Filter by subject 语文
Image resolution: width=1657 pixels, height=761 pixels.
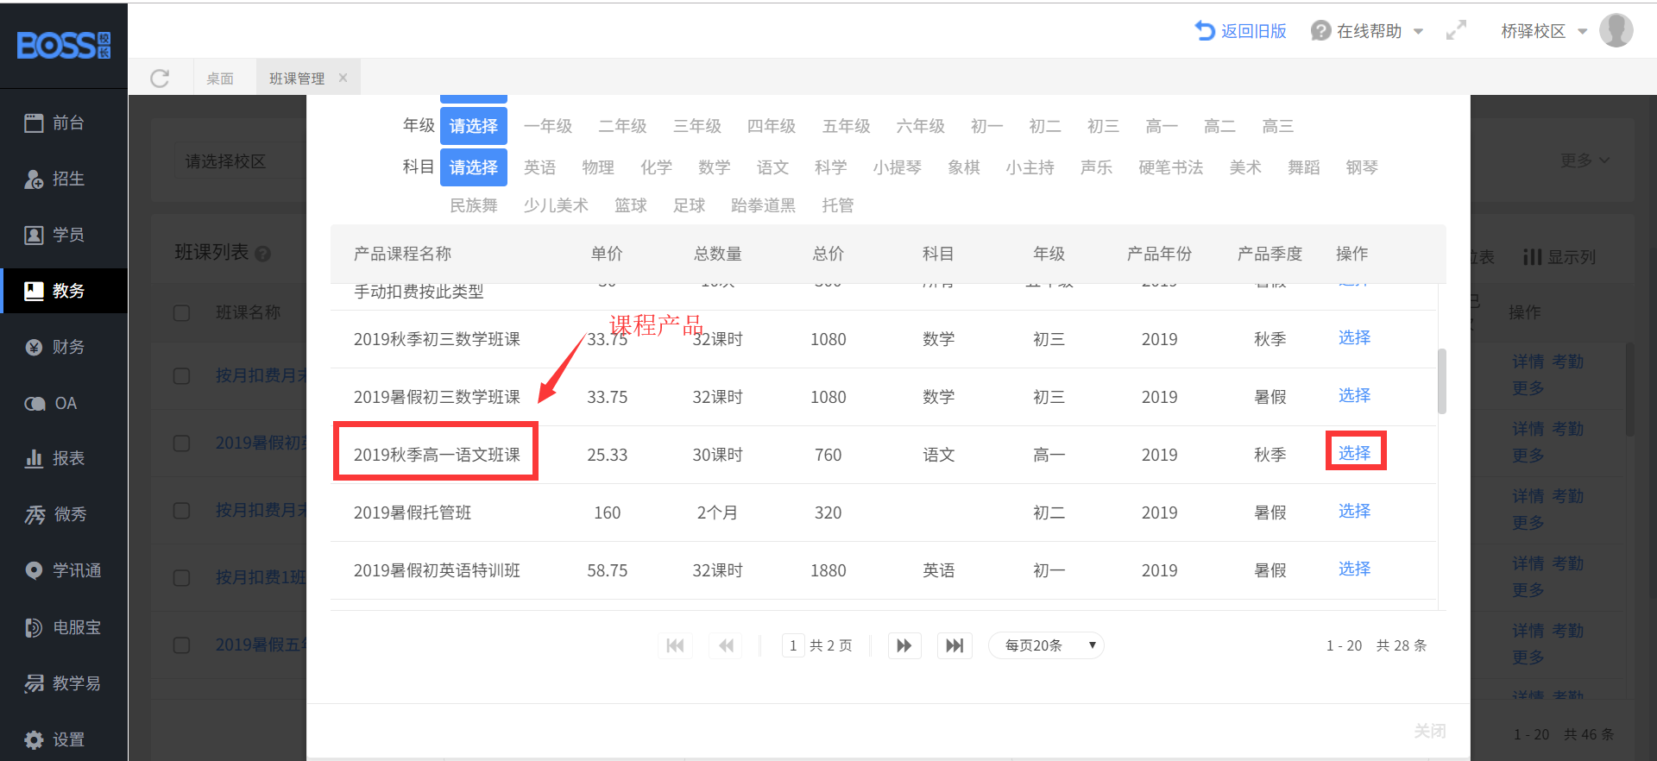tap(772, 167)
